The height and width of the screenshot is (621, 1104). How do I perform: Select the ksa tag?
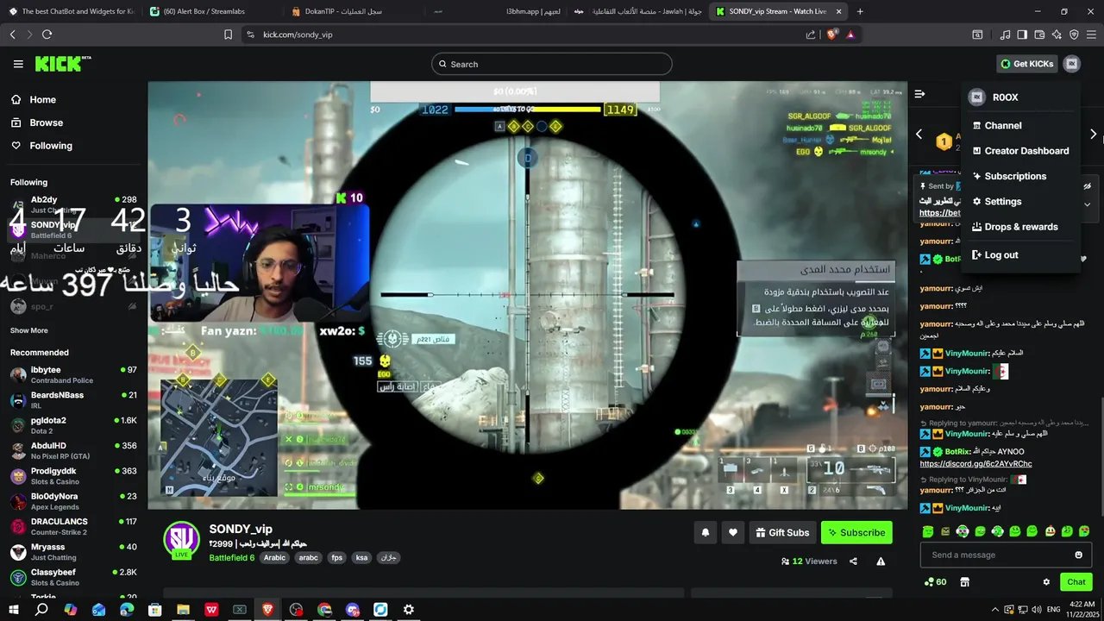(361, 558)
